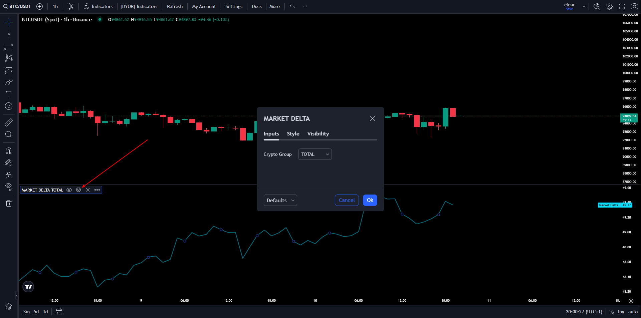The height and width of the screenshot is (318, 641).
Task: Confirm with the Ok button
Action: coord(370,200)
